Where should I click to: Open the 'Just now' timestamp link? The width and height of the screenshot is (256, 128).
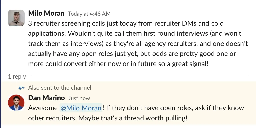(79, 98)
